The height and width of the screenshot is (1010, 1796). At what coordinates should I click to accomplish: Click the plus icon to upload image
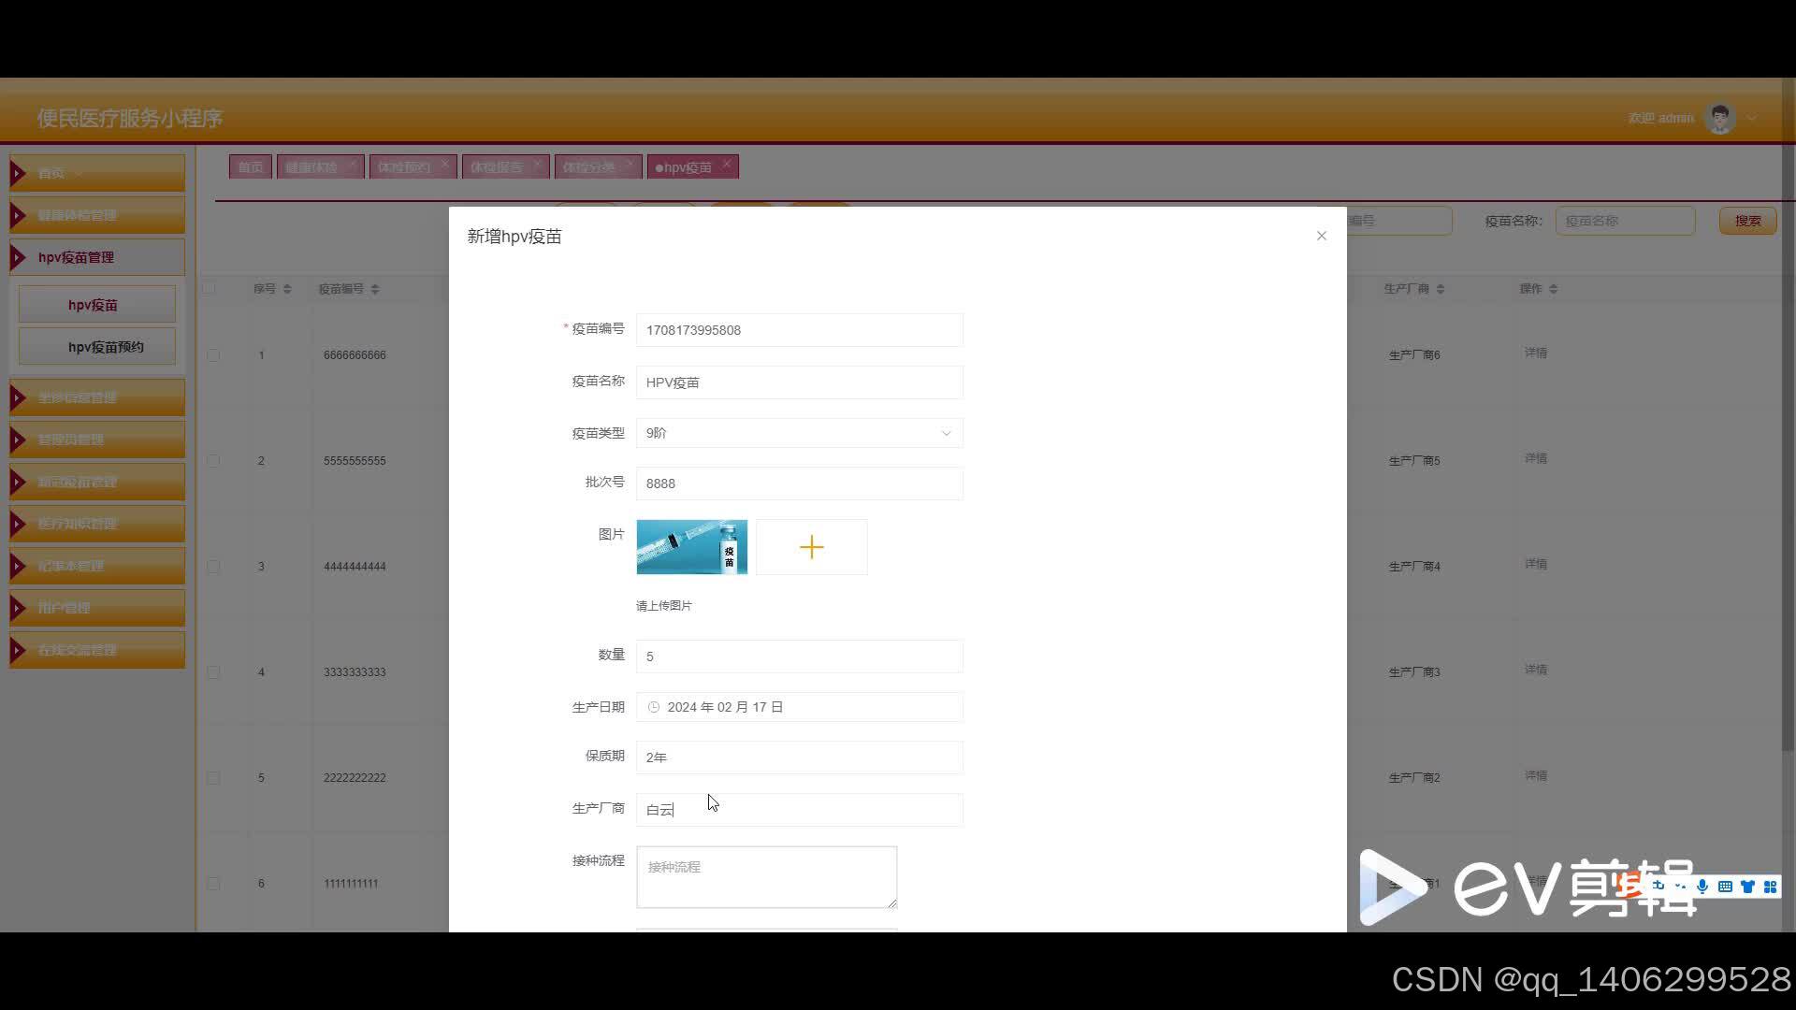[x=811, y=547]
